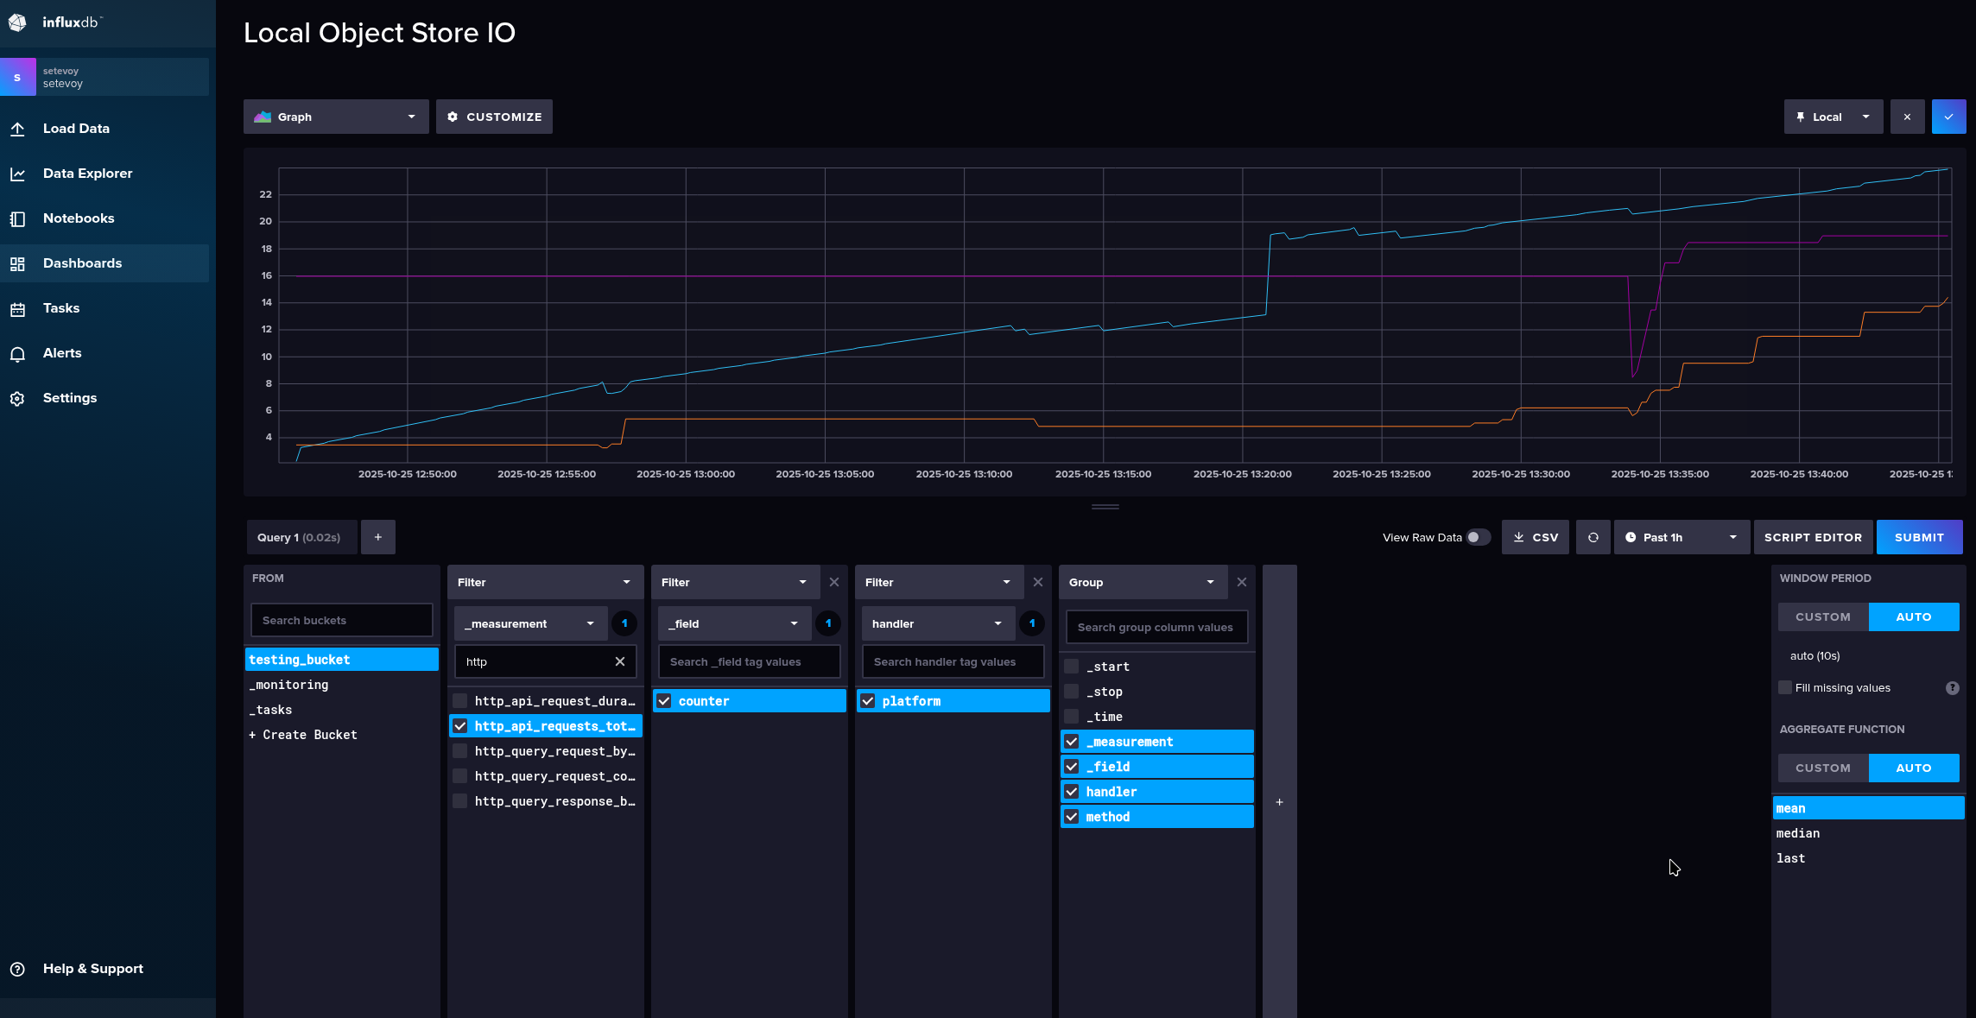Click the Tasks calendar icon
This screenshot has width=1976, height=1018.
coord(17,308)
